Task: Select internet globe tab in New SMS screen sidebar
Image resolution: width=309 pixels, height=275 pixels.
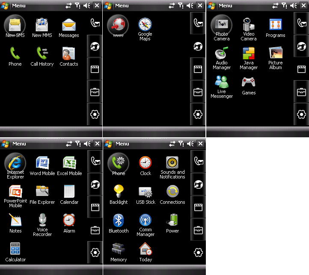Action: click(x=95, y=46)
